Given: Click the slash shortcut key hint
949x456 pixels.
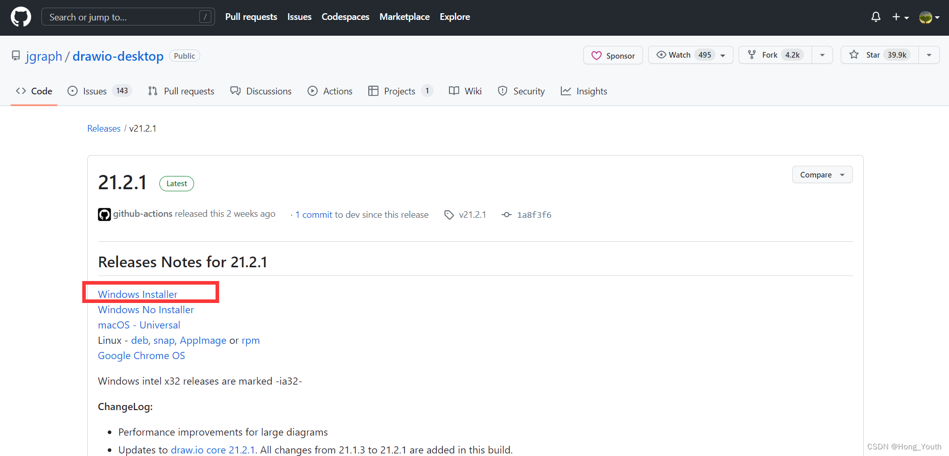Looking at the screenshot, I should [205, 17].
